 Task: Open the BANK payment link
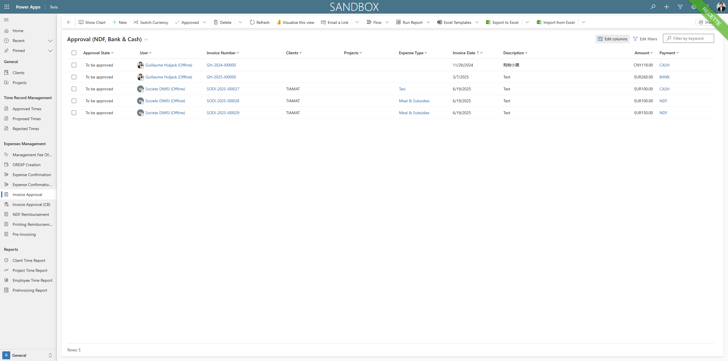(665, 77)
